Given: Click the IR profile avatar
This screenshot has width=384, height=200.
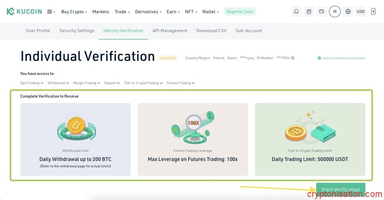Looking at the screenshot, I should [x=334, y=12].
